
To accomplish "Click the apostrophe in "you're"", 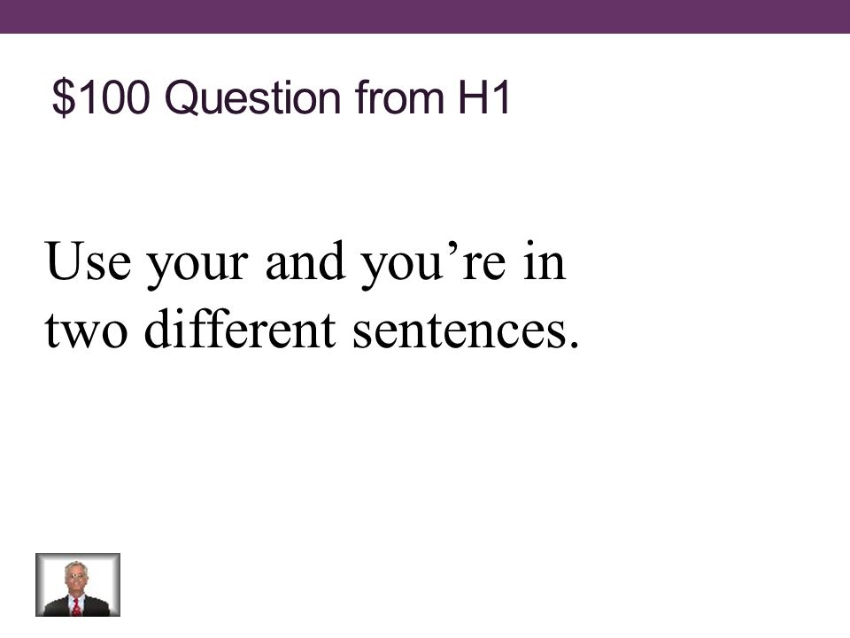I will tap(454, 250).
